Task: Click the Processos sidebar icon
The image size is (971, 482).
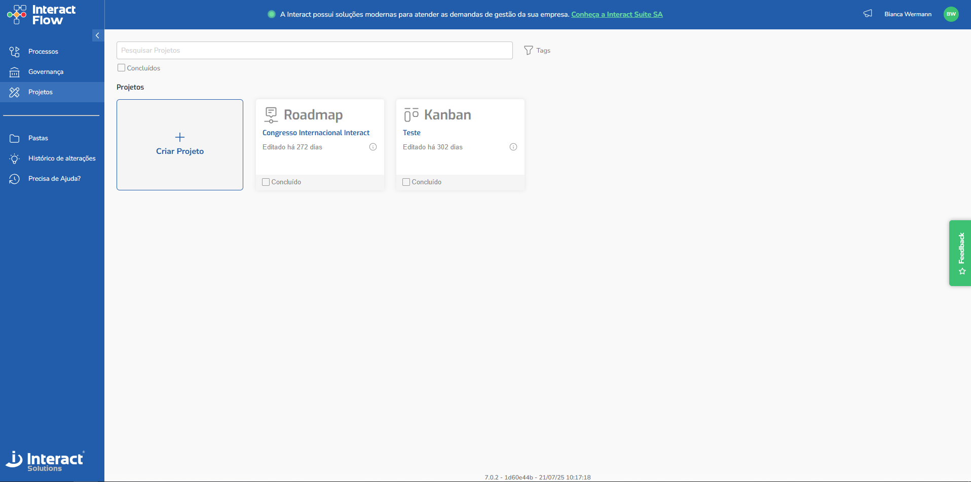Action: pyautogui.click(x=15, y=52)
